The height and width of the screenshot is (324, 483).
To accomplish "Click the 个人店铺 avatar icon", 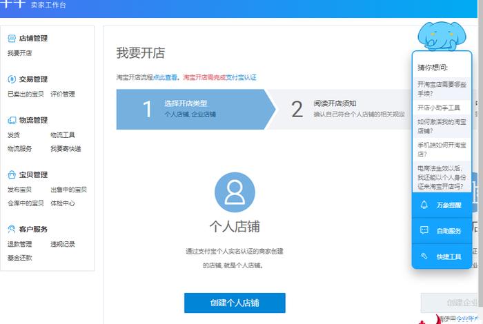I will (235, 192).
